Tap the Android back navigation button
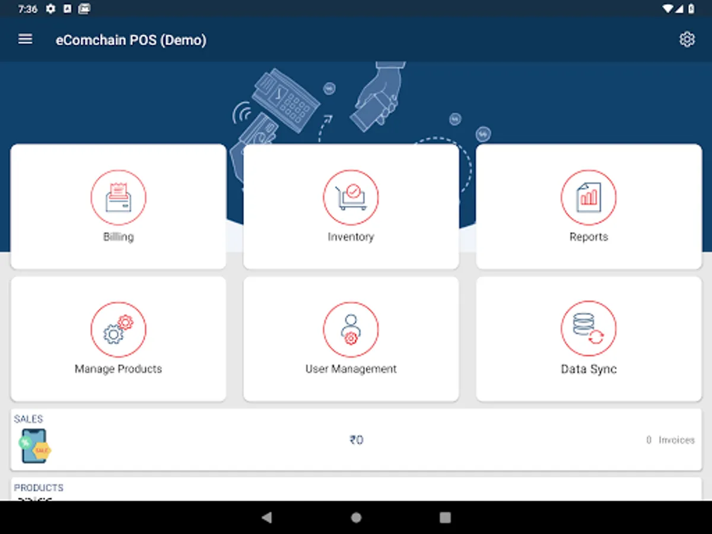Image resolution: width=712 pixels, height=534 pixels. click(x=267, y=517)
